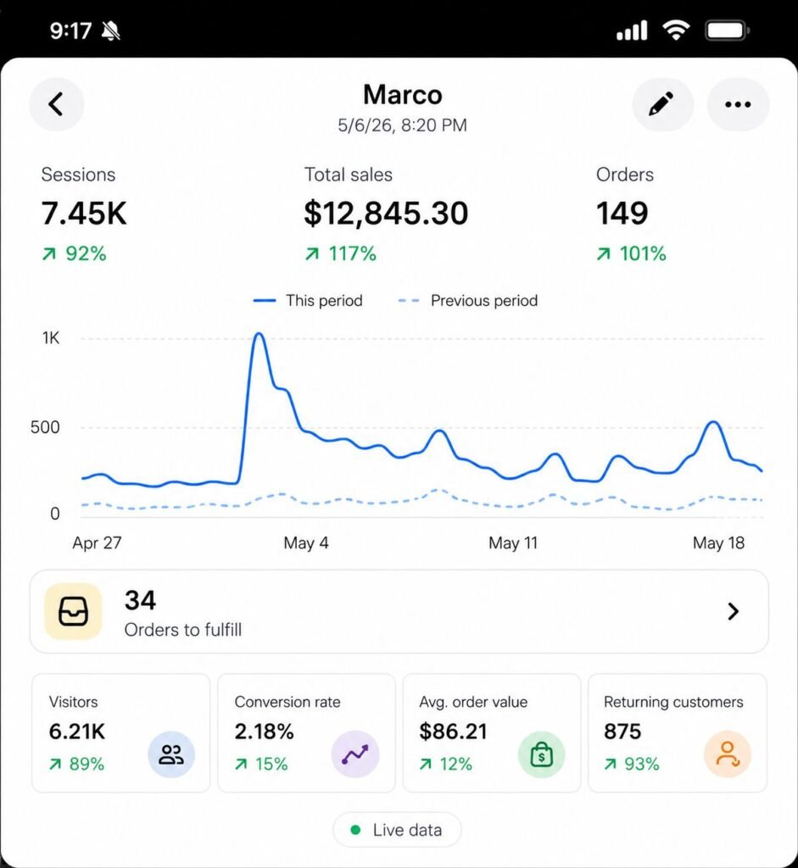The height and width of the screenshot is (868, 798).
Task: Click the 5/6/26, 8:20 PM timestamp
Action: tap(403, 125)
